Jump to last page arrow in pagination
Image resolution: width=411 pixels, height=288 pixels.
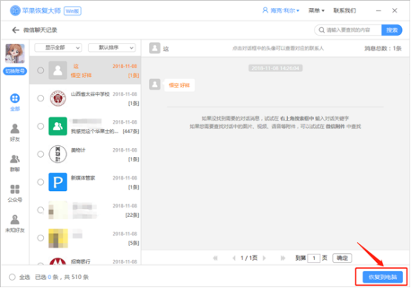tap(283, 258)
